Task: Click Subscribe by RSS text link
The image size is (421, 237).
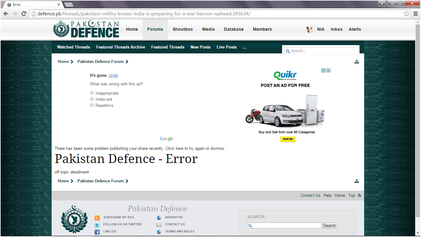Action: (119, 217)
